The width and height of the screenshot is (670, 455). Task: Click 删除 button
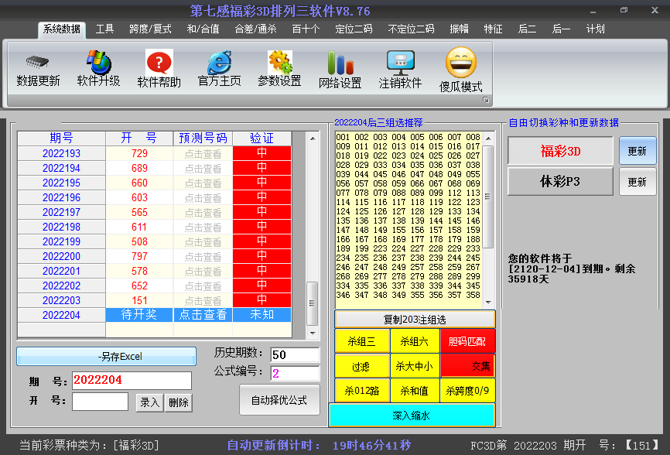pos(179,402)
